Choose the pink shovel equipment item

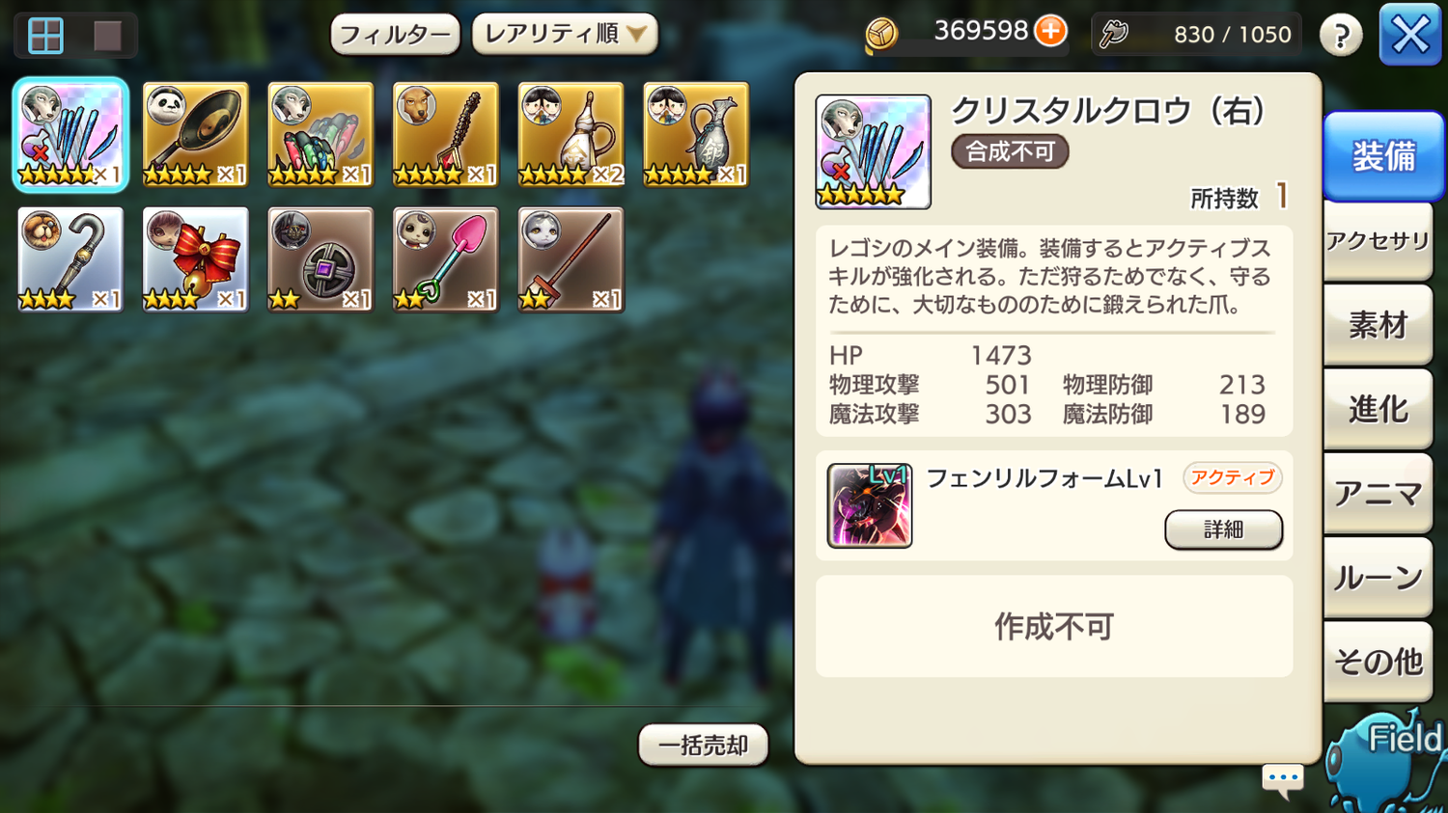coord(446,259)
